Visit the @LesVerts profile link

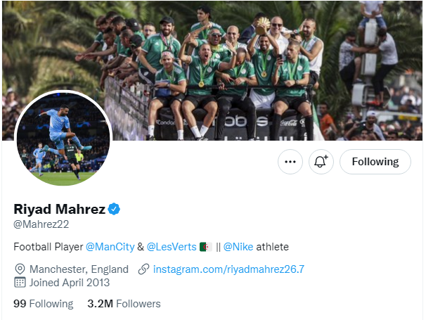tap(172, 247)
